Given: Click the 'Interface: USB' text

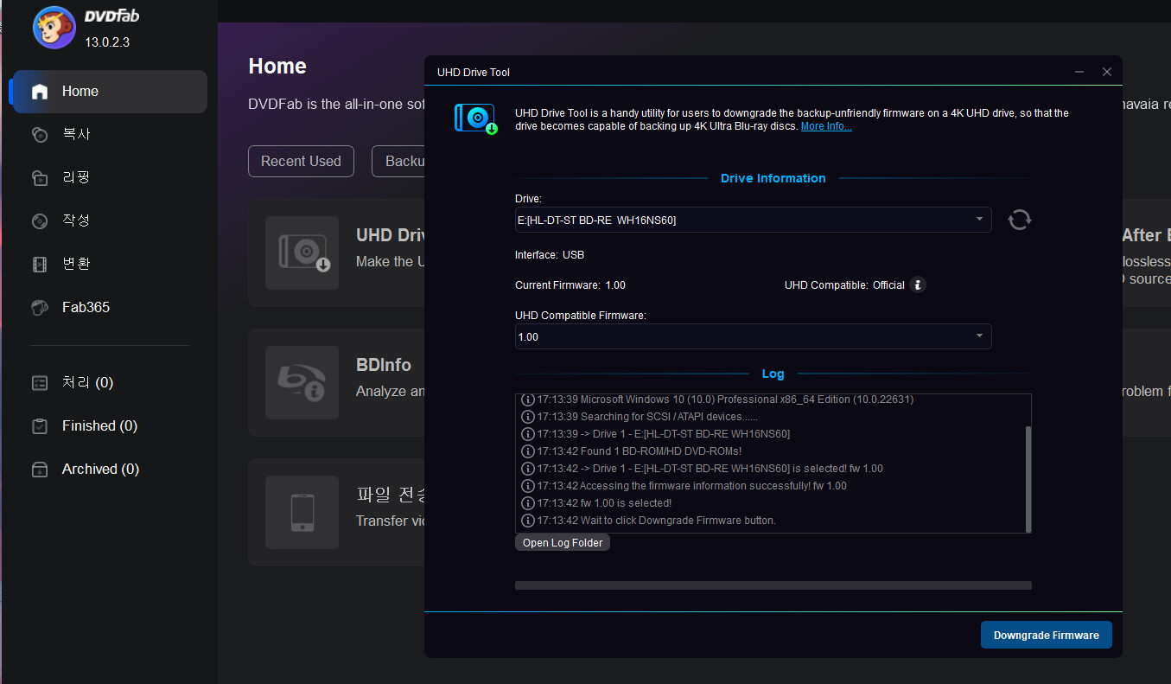Looking at the screenshot, I should tap(550, 255).
